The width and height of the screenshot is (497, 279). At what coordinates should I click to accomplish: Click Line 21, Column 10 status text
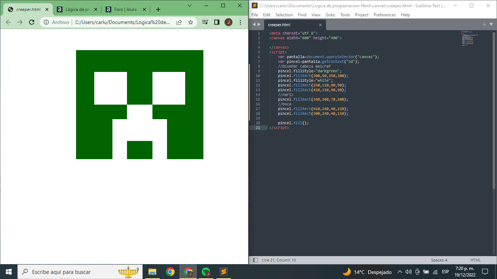pos(279,260)
